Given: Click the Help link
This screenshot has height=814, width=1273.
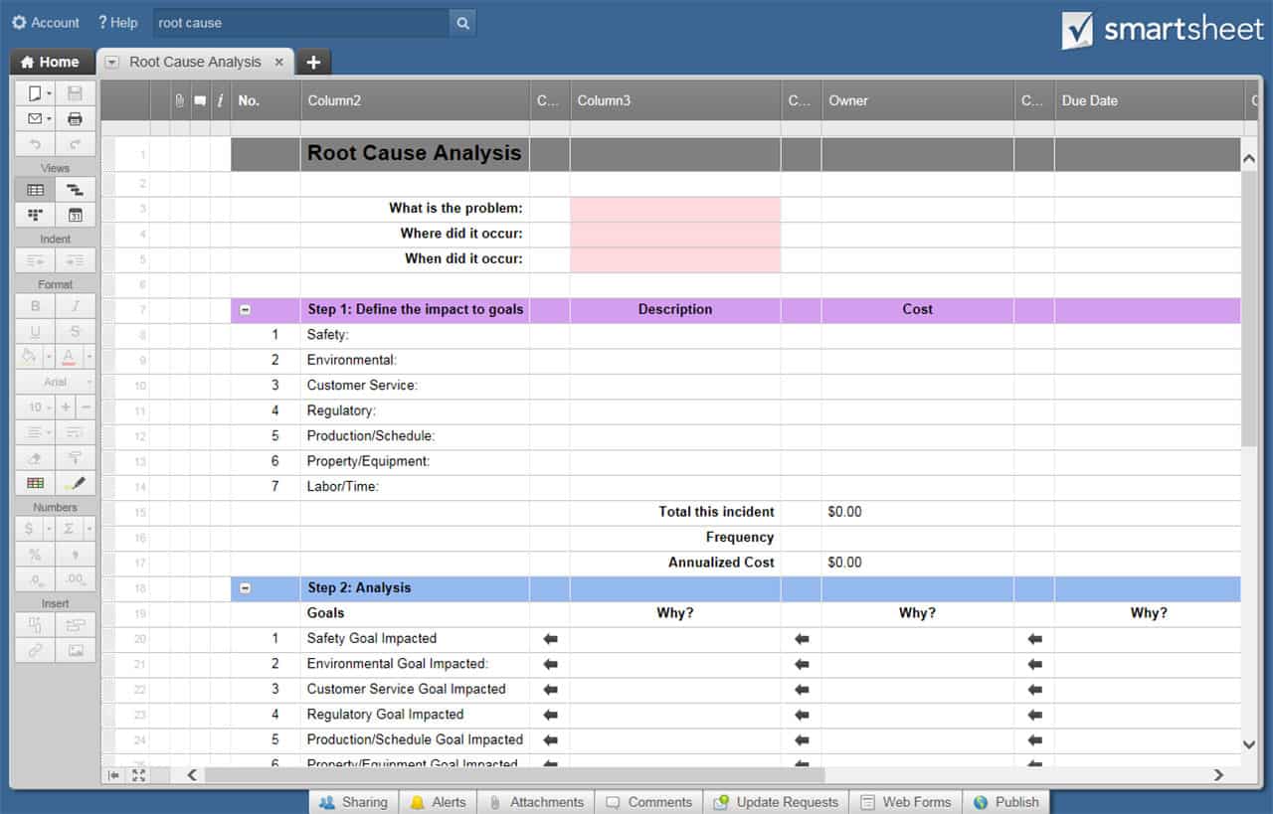Looking at the screenshot, I should (118, 23).
